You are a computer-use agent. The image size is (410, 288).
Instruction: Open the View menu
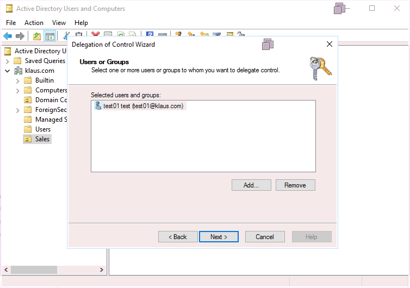click(59, 23)
